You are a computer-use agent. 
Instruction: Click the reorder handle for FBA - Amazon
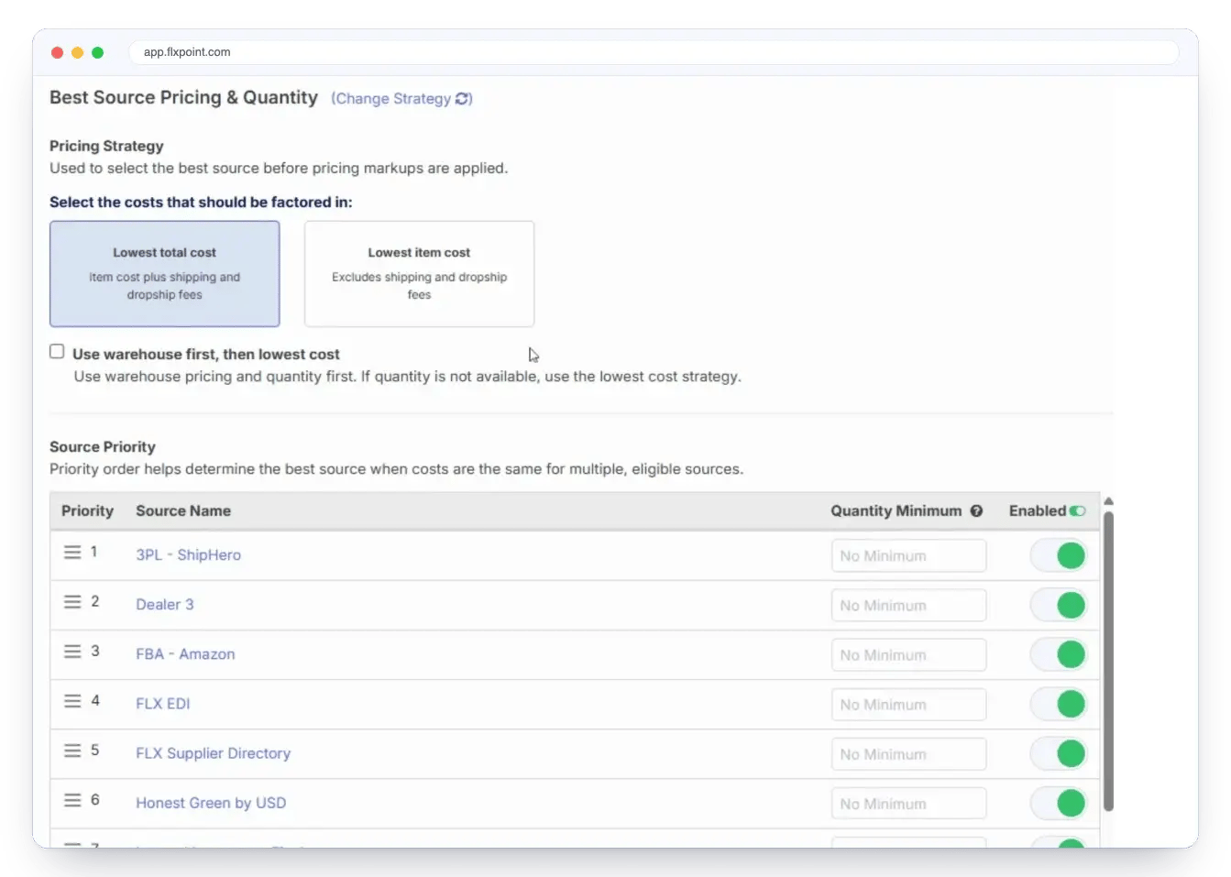tap(72, 652)
